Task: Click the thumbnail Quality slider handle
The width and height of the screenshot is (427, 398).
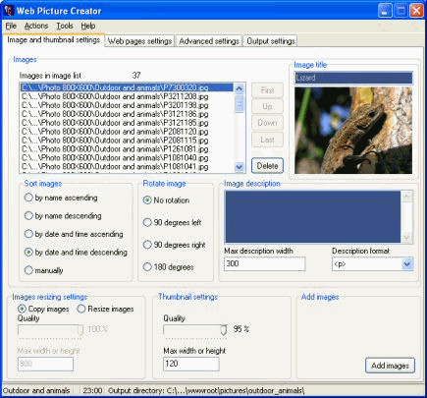Action: pos(224,330)
